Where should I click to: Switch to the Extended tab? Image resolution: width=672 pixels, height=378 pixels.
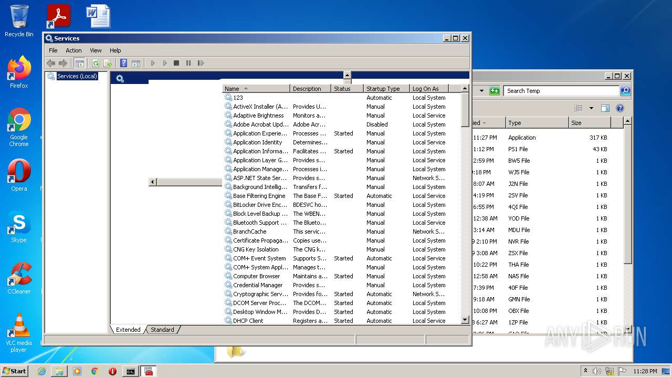click(x=128, y=330)
